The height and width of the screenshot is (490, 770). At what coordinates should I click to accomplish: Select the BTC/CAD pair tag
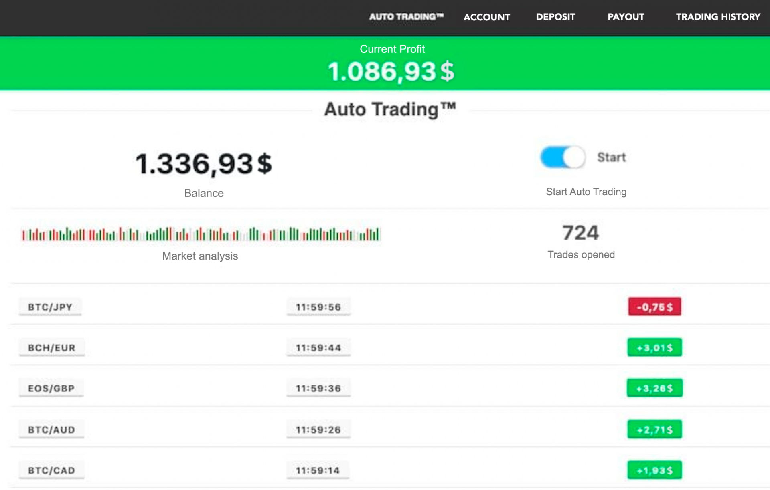tap(51, 470)
